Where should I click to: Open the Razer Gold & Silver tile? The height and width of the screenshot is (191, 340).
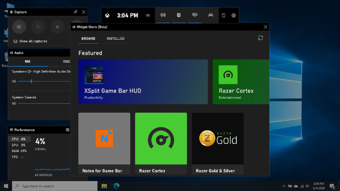pos(218,143)
